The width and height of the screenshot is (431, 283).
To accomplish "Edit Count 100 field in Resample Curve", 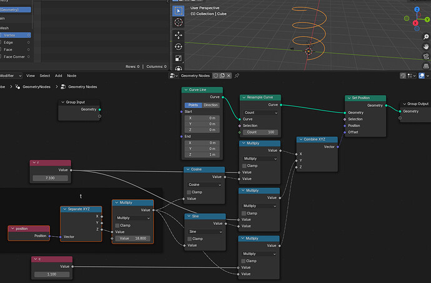I will point(260,132).
